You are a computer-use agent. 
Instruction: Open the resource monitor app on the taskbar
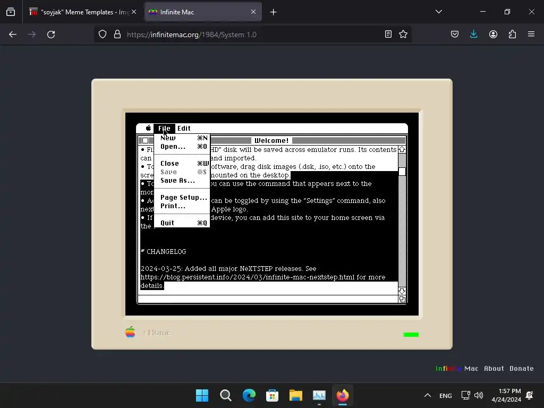pos(319,395)
